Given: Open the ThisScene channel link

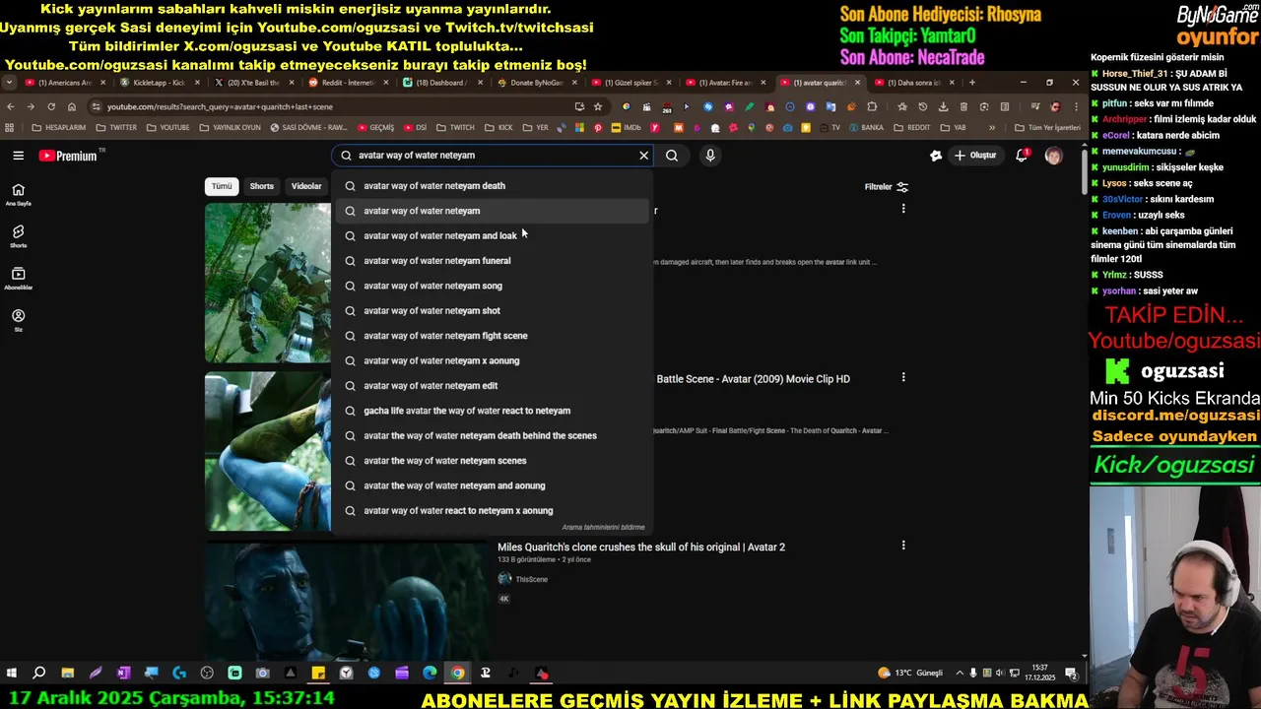Looking at the screenshot, I should pyautogui.click(x=531, y=579).
